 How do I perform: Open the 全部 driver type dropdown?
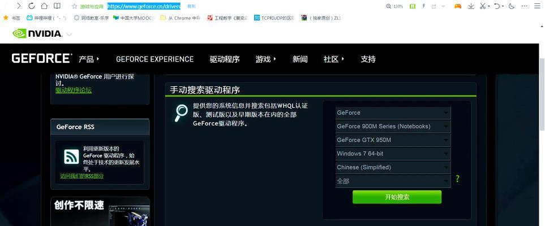393,181
